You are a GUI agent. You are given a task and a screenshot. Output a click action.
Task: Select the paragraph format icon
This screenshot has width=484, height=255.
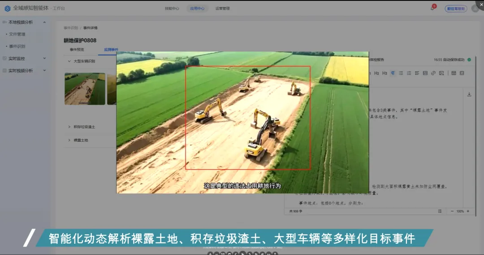(393, 73)
